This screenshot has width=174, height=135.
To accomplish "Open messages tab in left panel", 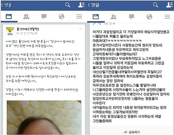I will tap(44, 17).
